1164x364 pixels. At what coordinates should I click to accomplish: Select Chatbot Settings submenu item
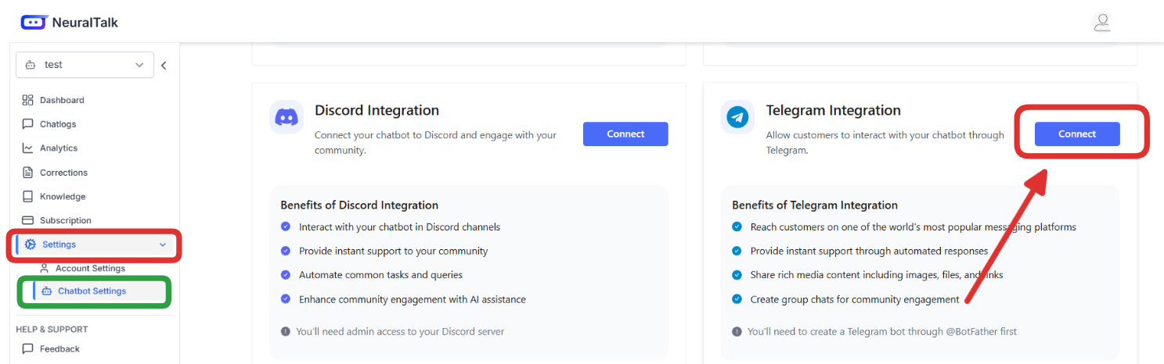point(99,291)
